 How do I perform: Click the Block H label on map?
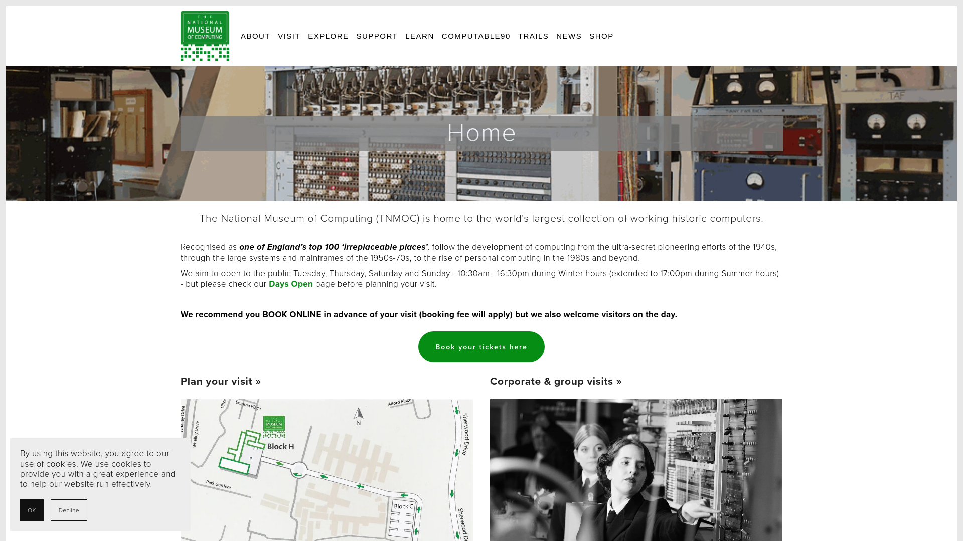pyautogui.click(x=280, y=447)
